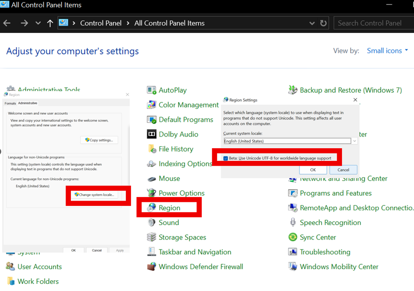This screenshot has width=414, height=291.
Task: Expand the Current system locale dropdown
Action: tap(355, 141)
